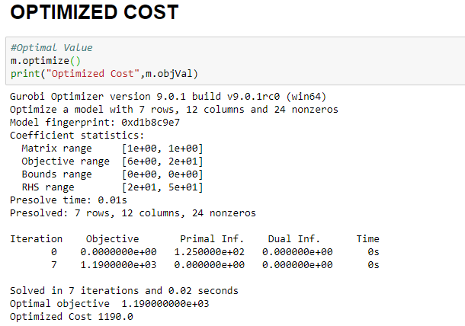Image resolution: width=465 pixels, height=326 pixels.
Task: Click objective value 1.1900000e+03 for iteration 7
Action: click(x=118, y=264)
